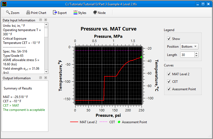This screenshot has width=213, height=139.
Task: Click the application icon in title bar
Action: pos(4,4)
